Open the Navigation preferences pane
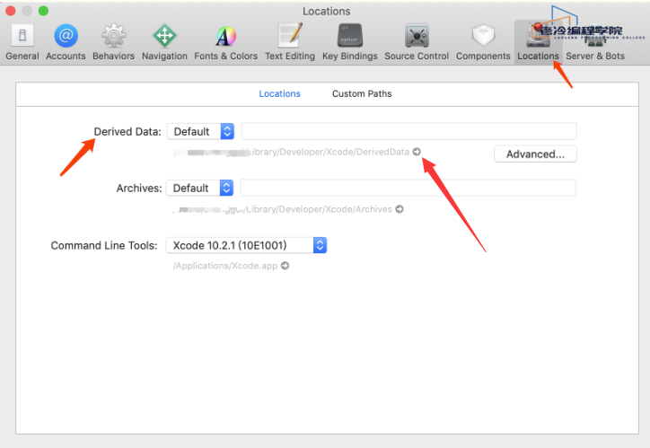Image resolution: width=650 pixels, height=448 pixels. [x=164, y=42]
